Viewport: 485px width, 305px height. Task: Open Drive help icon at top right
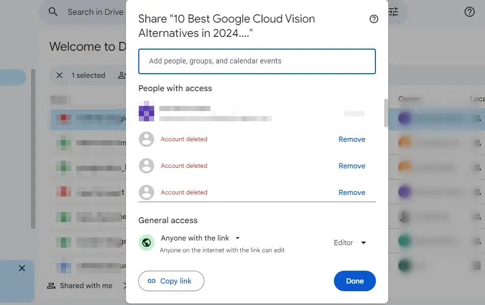(x=469, y=12)
